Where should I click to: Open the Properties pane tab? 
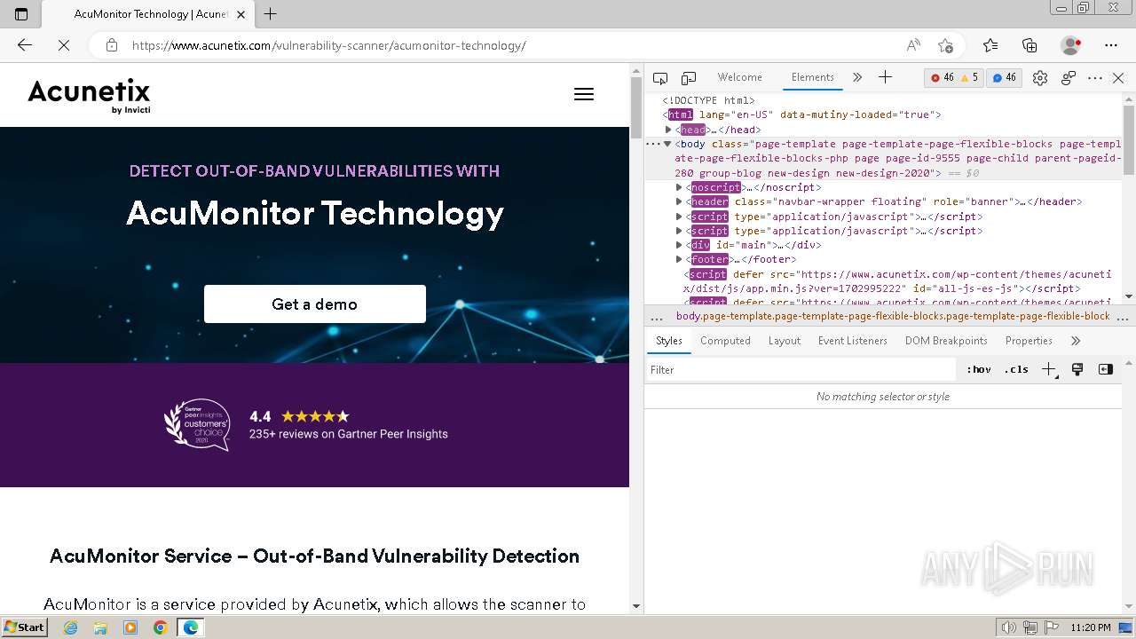(1029, 341)
